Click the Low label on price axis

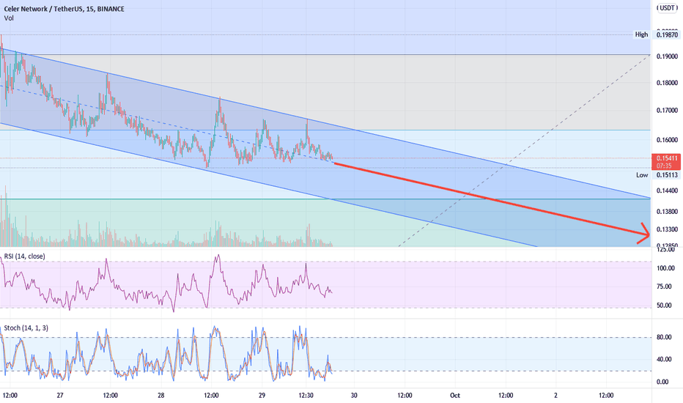[642, 174]
